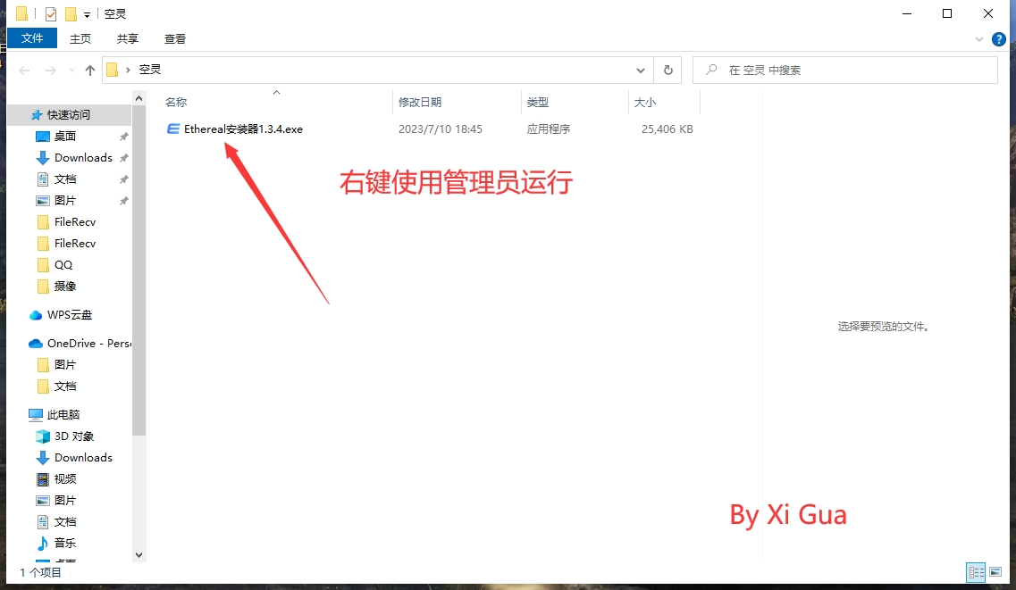Open the quick access toolbar customize dropdown
Screen dimensions: 1016x590
pos(87,14)
